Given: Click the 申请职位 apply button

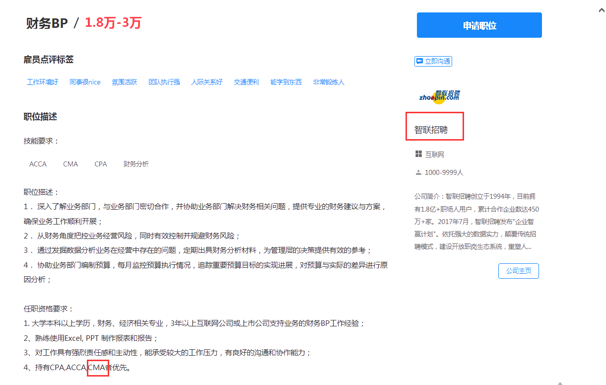Looking at the screenshot, I should (x=478, y=25).
